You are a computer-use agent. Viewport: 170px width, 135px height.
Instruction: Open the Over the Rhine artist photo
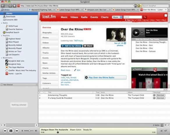pyautogui.click(x=116, y=35)
